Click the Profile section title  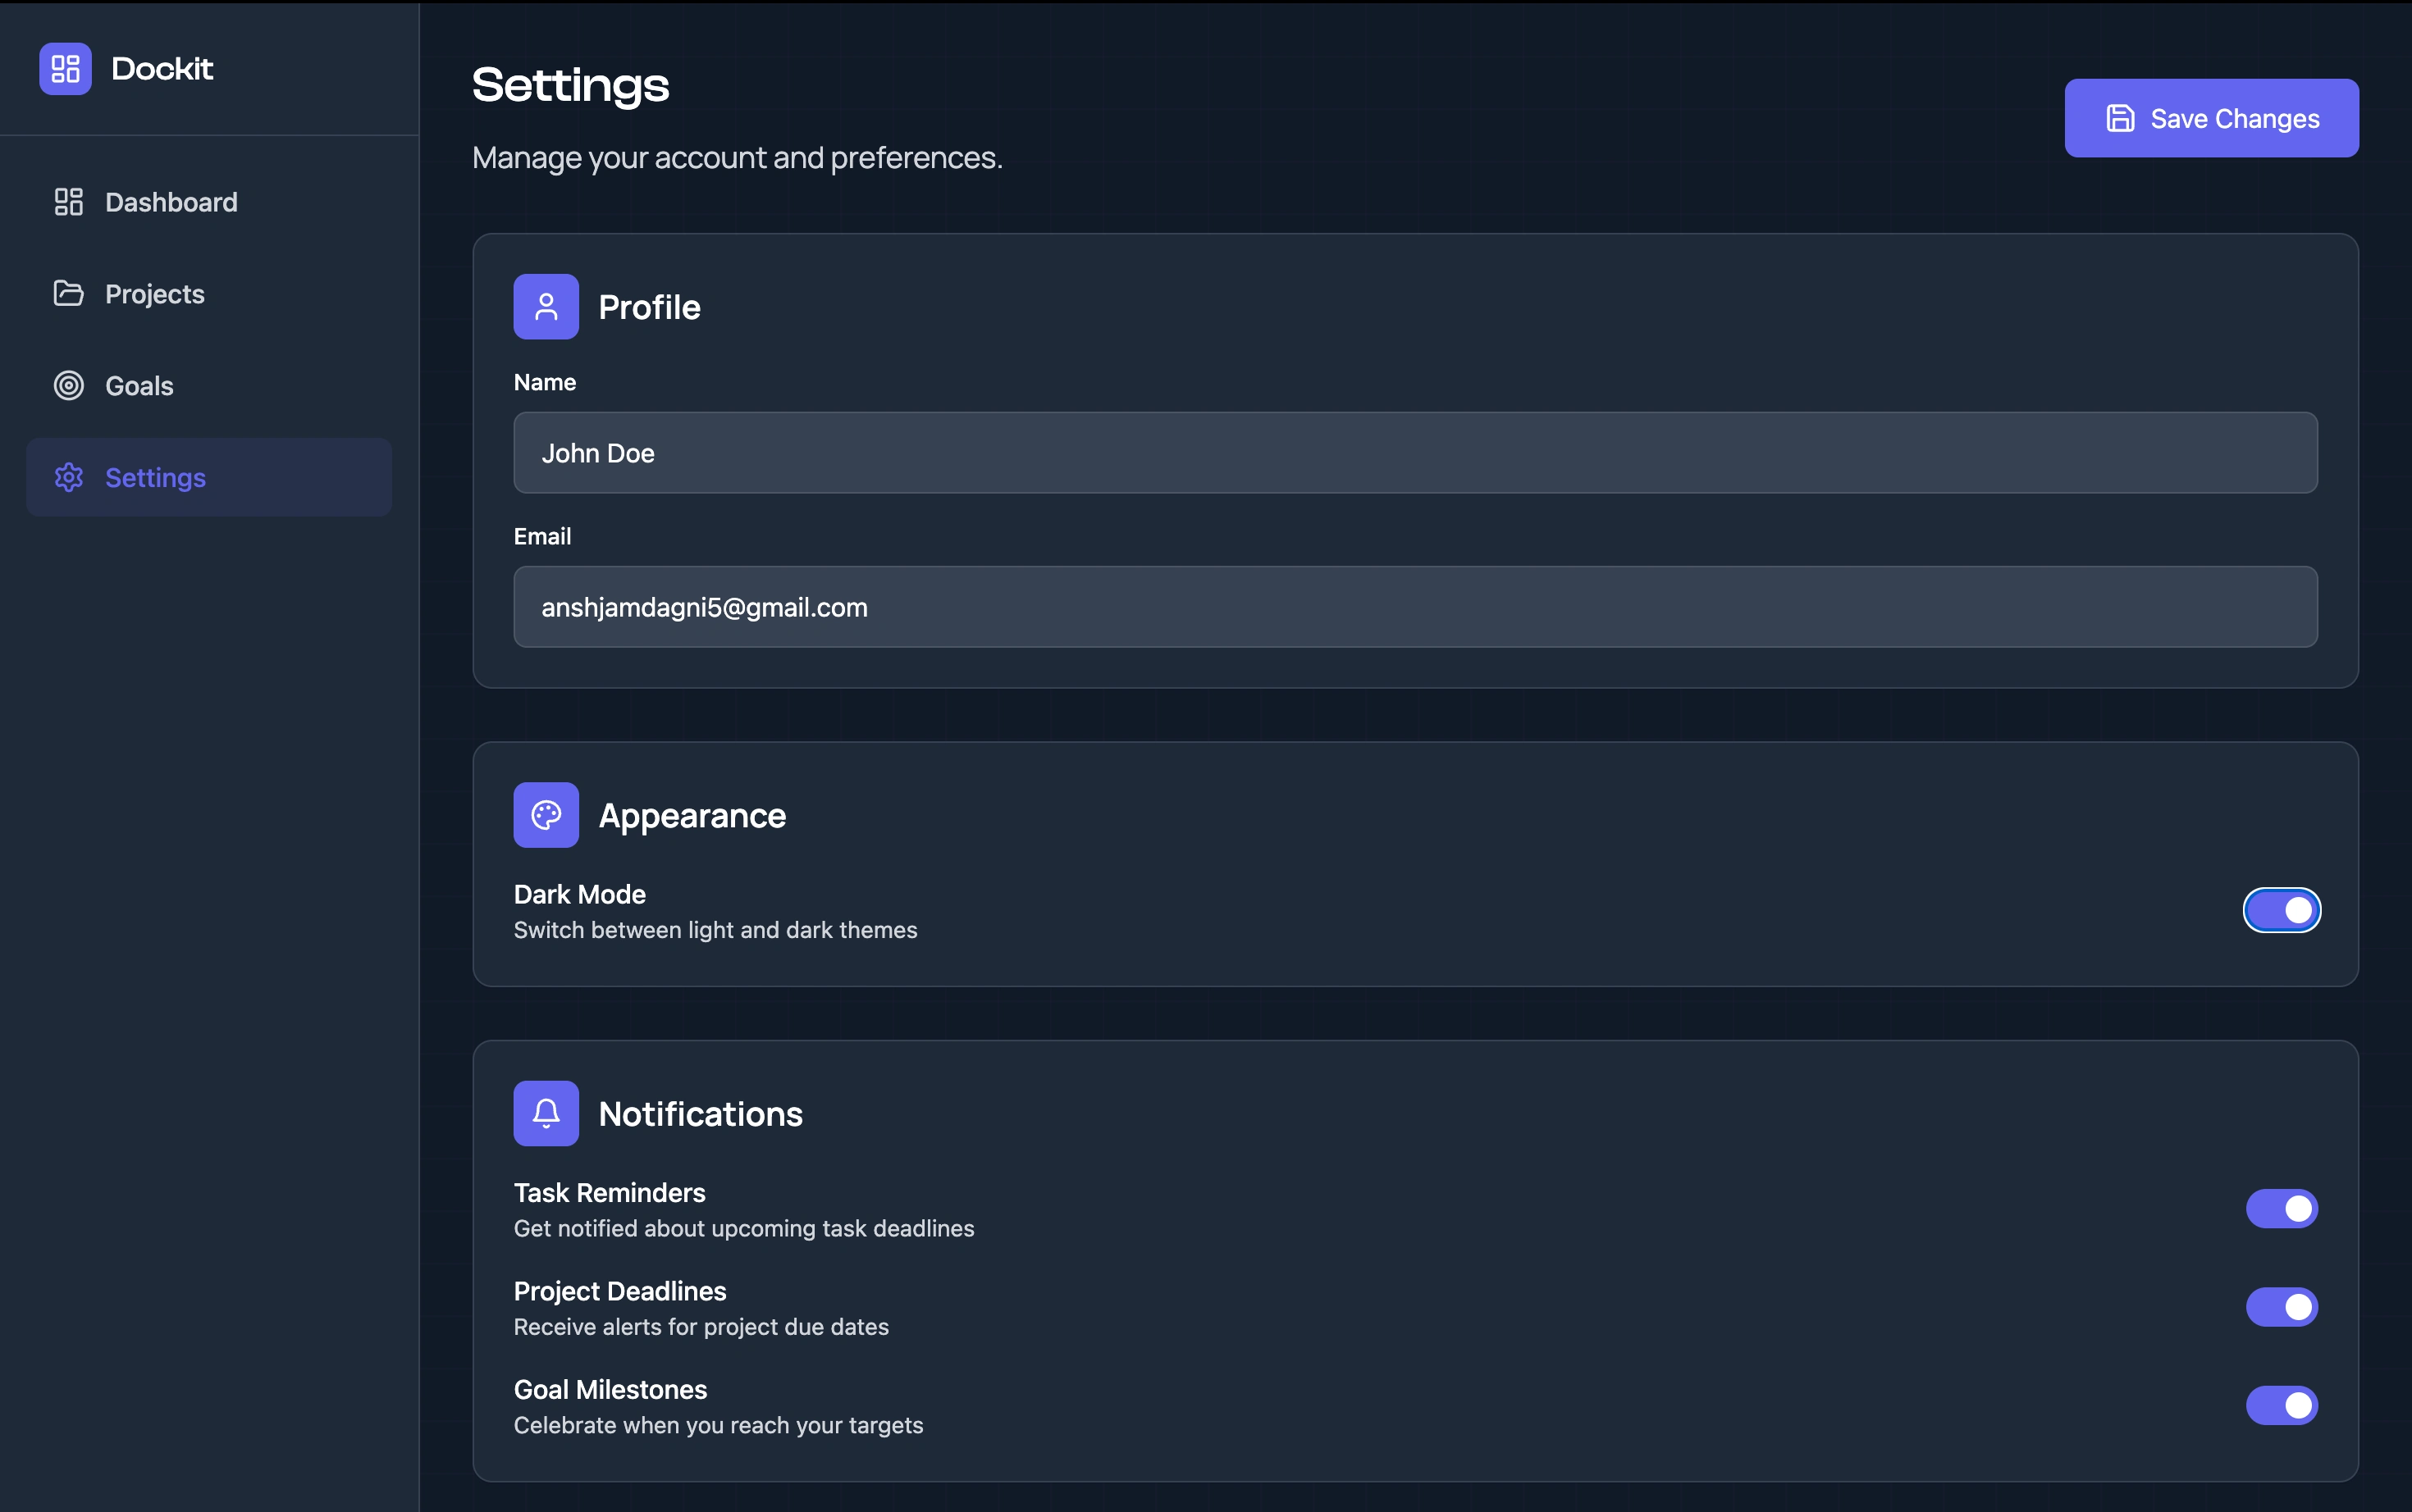point(649,307)
